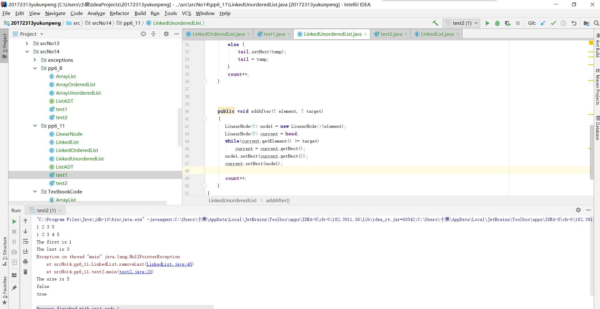This screenshot has height=309, width=600.
Task: Run with Coverage using the shield icon
Action: [507, 23]
